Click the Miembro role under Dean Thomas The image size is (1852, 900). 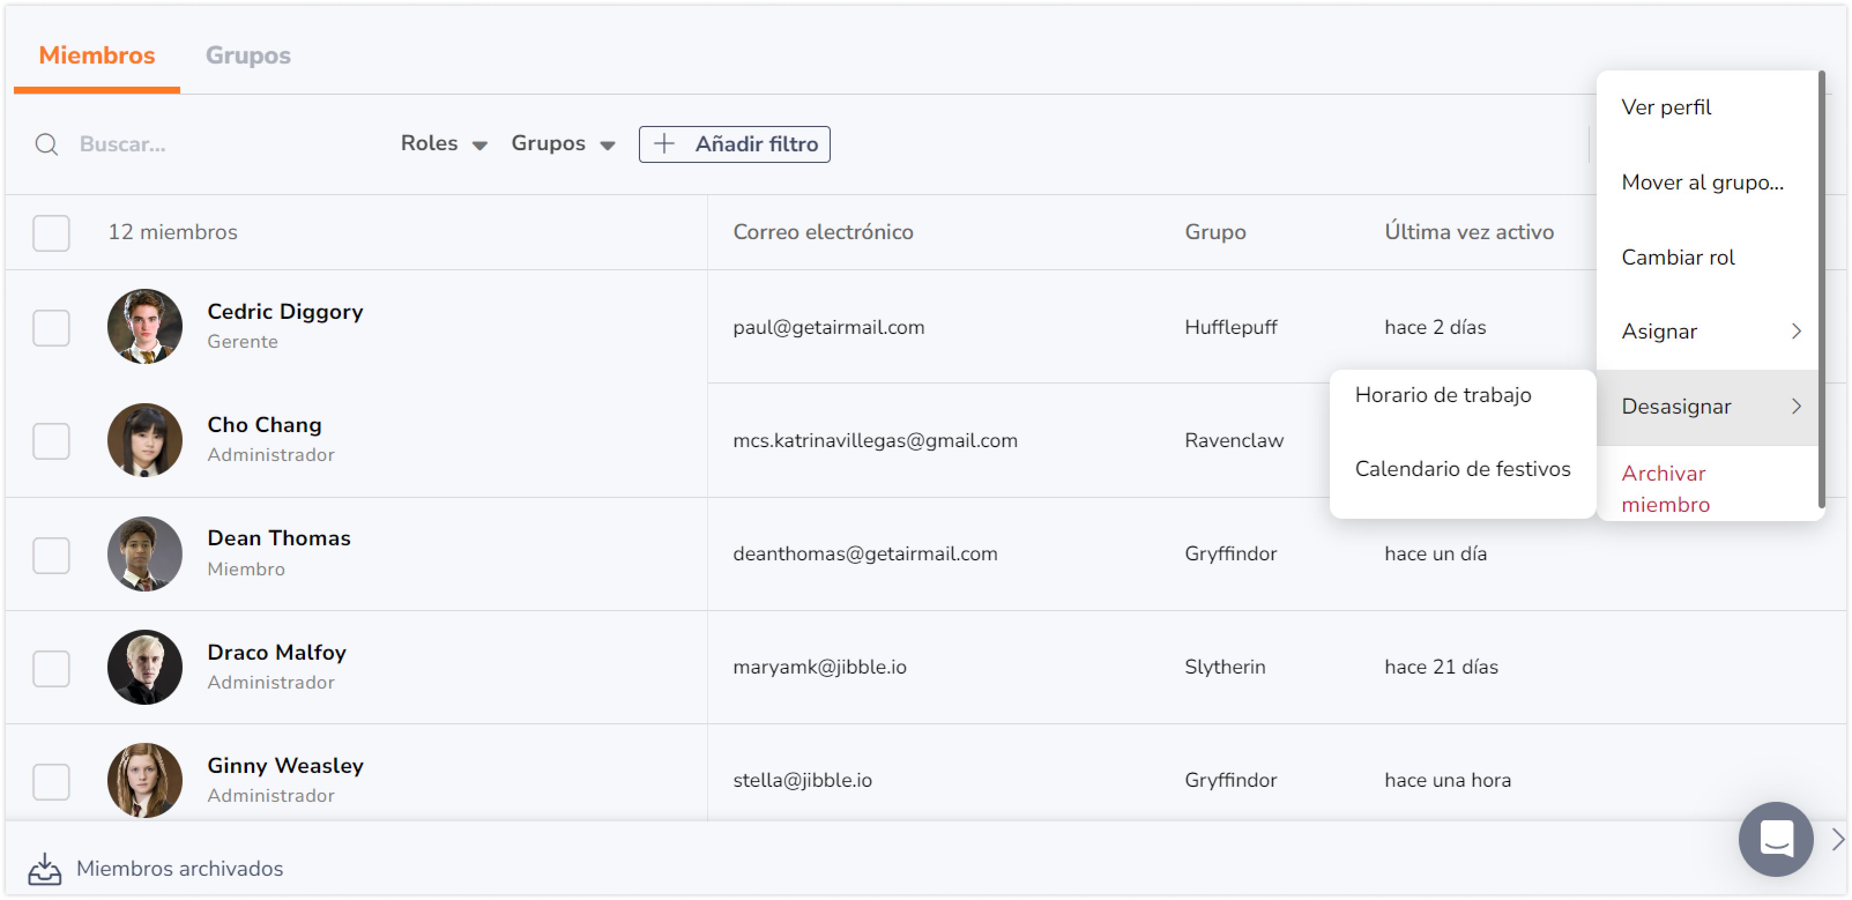(x=246, y=570)
